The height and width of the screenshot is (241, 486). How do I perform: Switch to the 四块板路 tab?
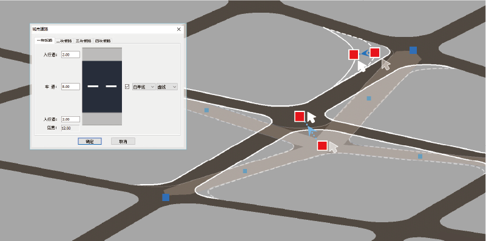point(103,41)
